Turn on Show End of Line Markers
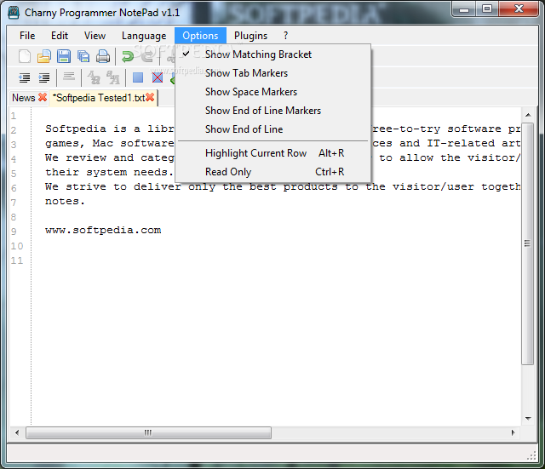545x469 pixels. [x=273, y=111]
